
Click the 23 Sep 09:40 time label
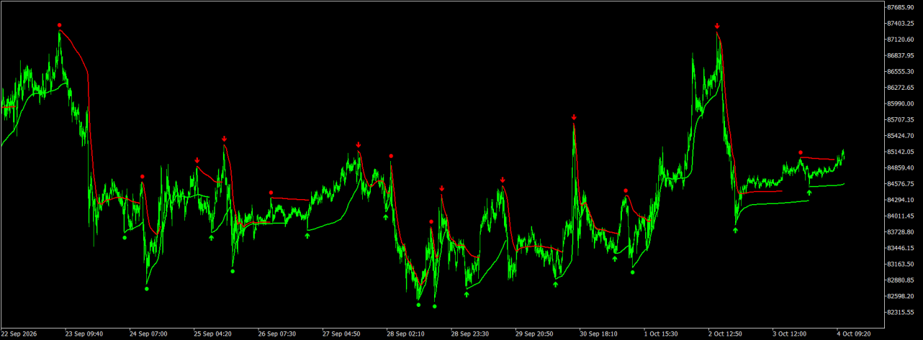tap(84, 334)
